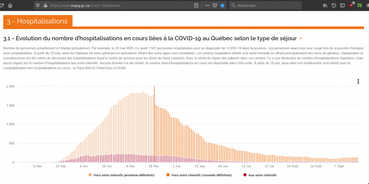Viewport: 369px width, 184px height.
Task: Click the browser Home icon
Action: pos(10,6)
